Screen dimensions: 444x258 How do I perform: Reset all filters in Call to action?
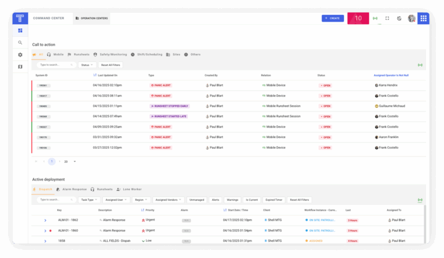[110, 65]
